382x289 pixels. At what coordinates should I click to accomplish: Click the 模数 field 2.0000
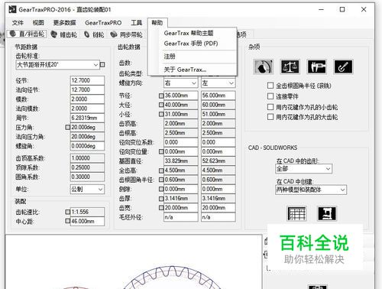(x=87, y=99)
